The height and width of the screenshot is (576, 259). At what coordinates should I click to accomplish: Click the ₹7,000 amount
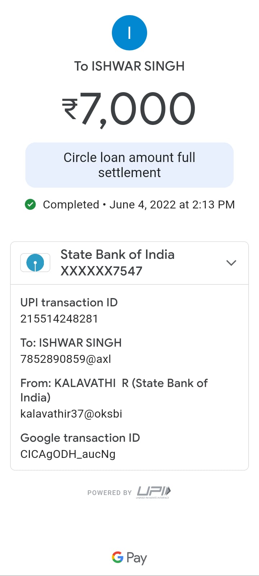point(137,109)
